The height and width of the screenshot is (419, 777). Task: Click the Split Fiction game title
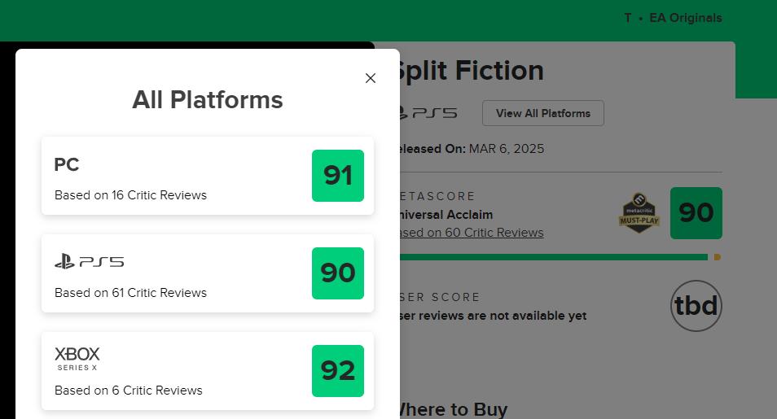tap(471, 71)
